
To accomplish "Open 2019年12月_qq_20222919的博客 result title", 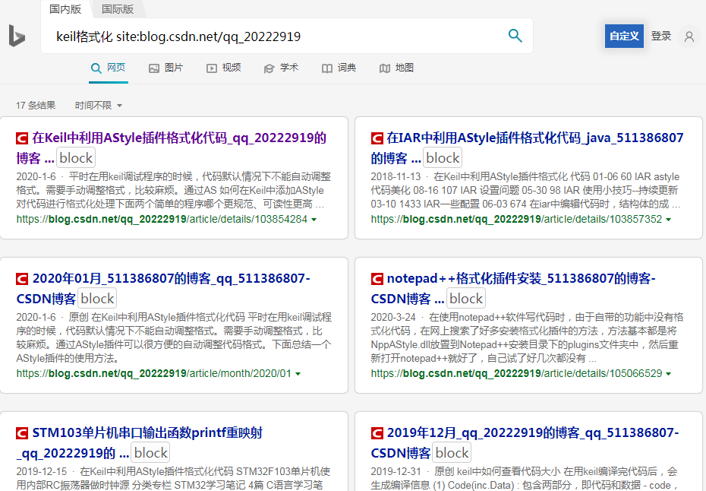I will pos(525,442).
